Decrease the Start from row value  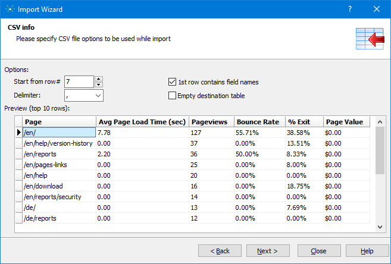click(x=99, y=84)
